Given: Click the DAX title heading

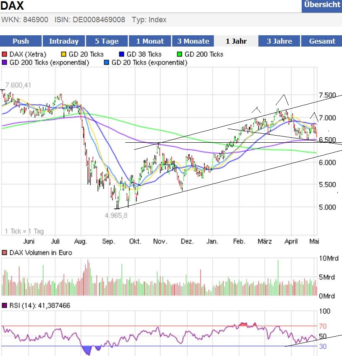Looking at the screenshot, I should 12,5.
